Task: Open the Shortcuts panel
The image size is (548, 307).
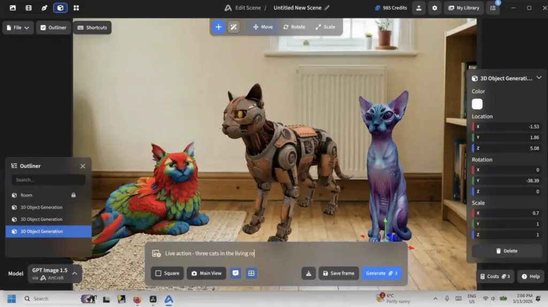Action: [92, 28]
